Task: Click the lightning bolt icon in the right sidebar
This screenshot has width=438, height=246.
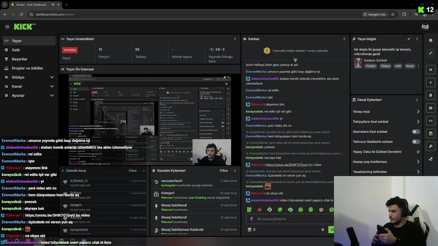Action: tap(430, 82)
